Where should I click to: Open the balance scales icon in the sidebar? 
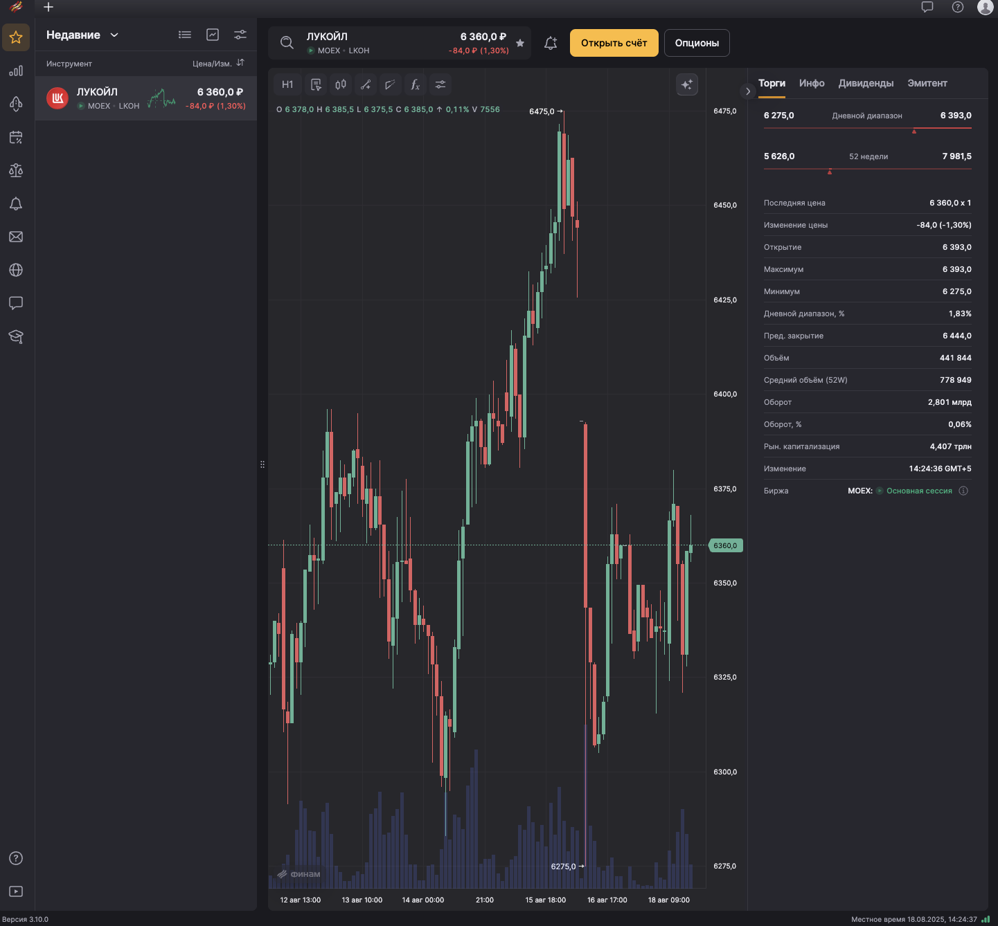click(x=16, y=170)
